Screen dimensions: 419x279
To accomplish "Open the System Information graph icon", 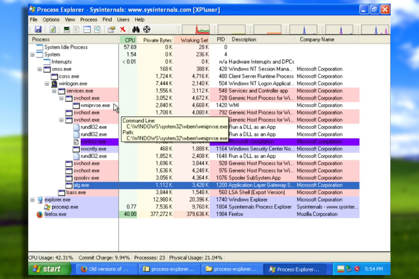I will click(x=66, y=30).
